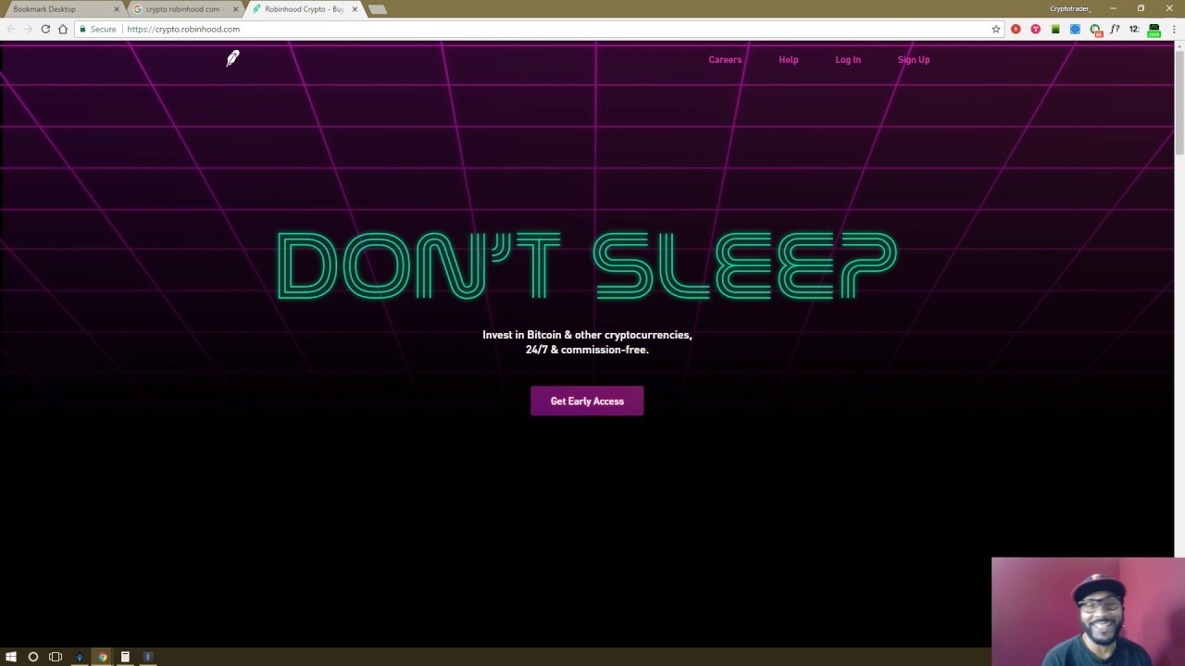This screenshot has height=666, width=1185.
Task: Open the Calculator app from the taskbar
Action: [x=125, y=657]
